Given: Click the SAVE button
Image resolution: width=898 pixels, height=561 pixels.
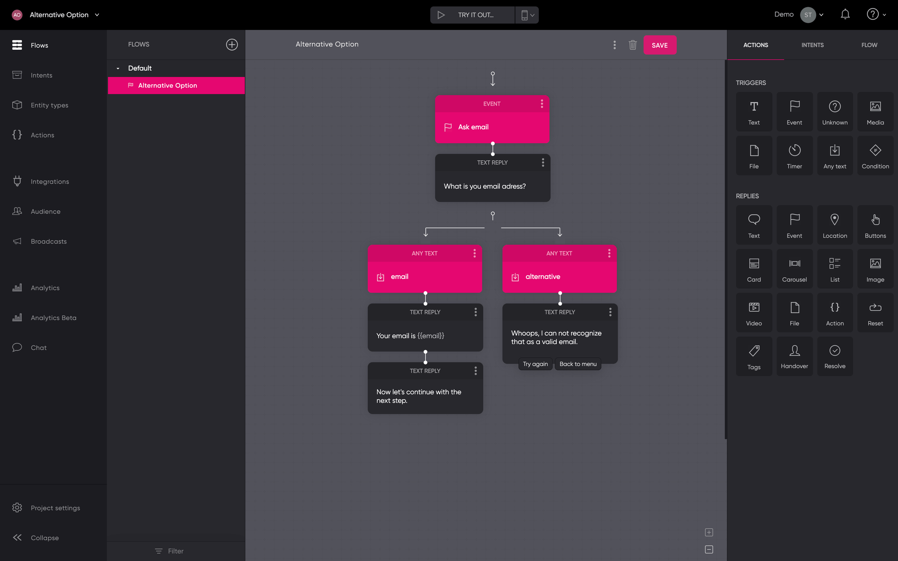Looking at the screenshot, I should point(659,45).
